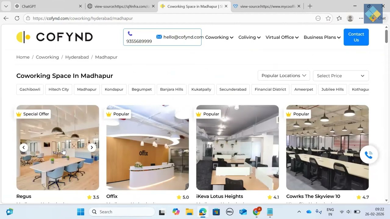Open the Windows Start menu

pos(81,212)
